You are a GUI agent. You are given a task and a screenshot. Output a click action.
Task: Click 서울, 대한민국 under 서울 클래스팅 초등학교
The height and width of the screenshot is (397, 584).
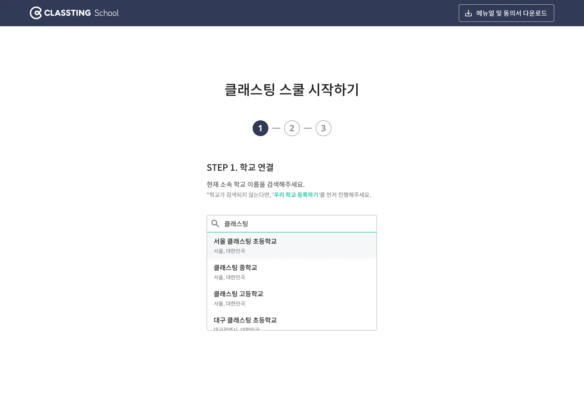tap(229, 251)
